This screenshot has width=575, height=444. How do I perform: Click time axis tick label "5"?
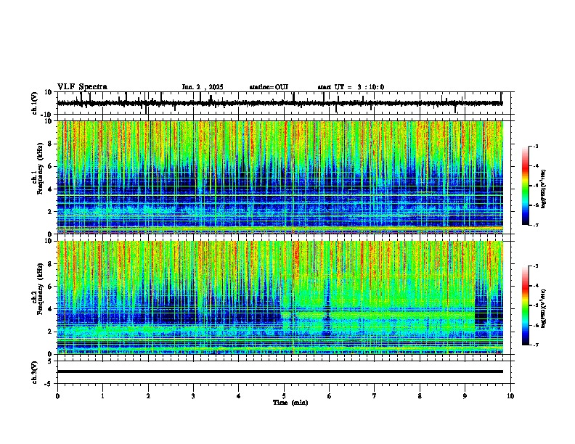coord(284,396)
